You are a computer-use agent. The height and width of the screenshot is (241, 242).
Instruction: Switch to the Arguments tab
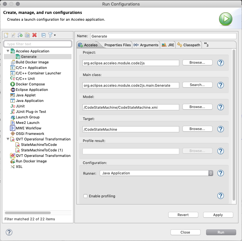click(x=146, y=45)
